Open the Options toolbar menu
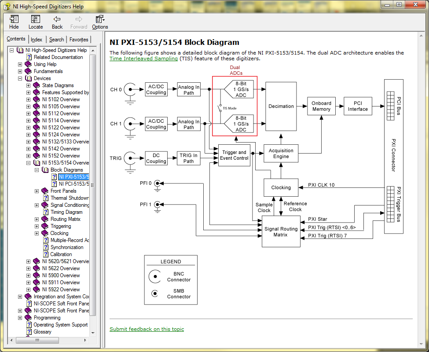Screen dimensions: 429x352 coord(100,19)
